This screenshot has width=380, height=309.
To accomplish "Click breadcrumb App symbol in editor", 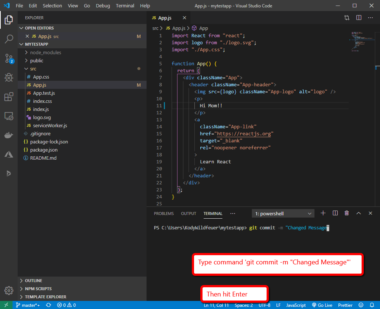I will [200, 28].
